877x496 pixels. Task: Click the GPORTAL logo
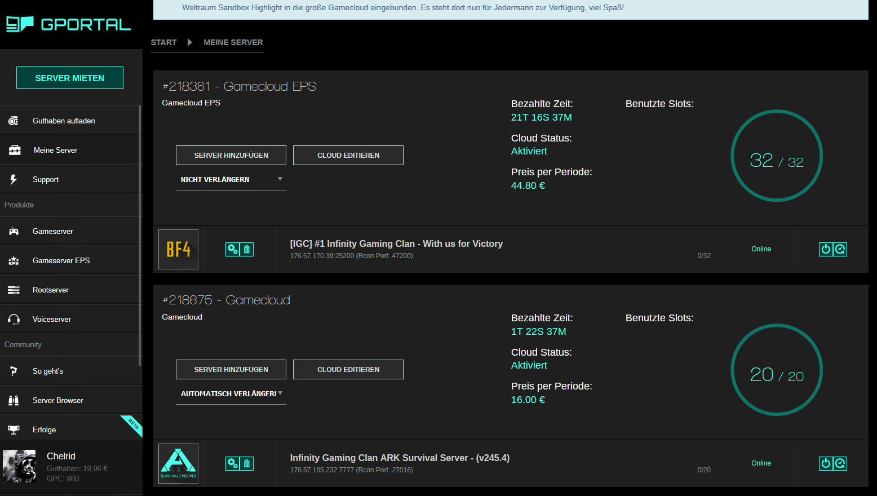tap(68, 24)
